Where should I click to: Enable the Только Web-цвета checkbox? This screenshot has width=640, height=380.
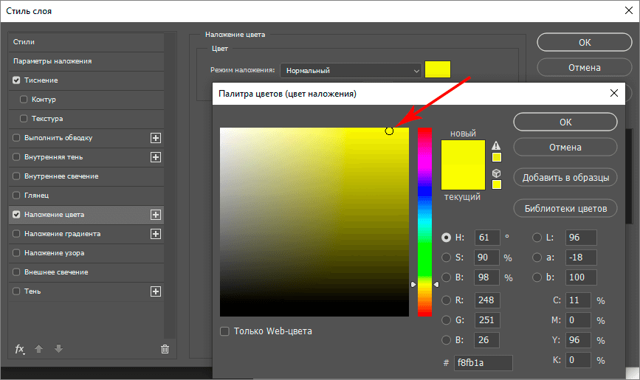[x=224, y=331]
